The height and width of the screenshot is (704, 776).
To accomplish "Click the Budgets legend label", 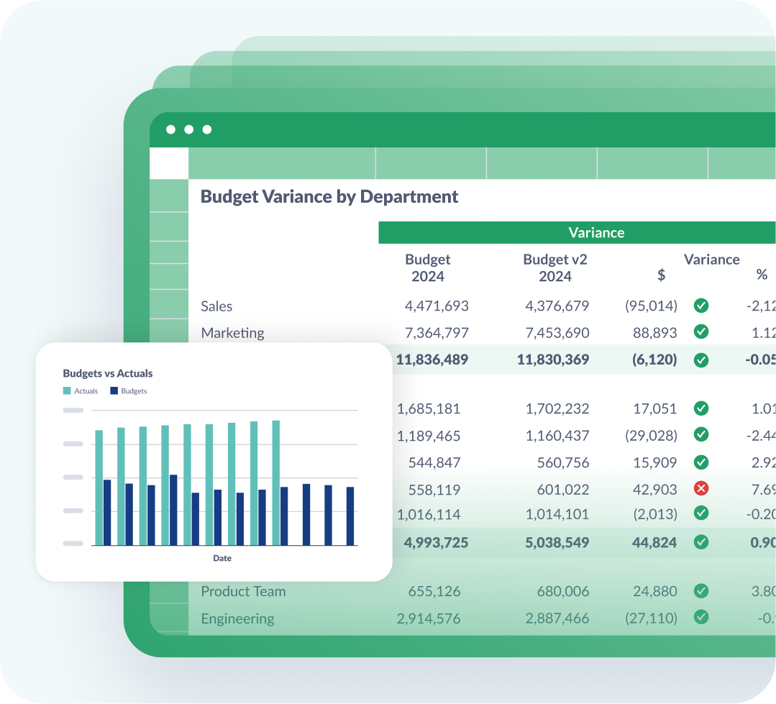I will coord(134,391).
